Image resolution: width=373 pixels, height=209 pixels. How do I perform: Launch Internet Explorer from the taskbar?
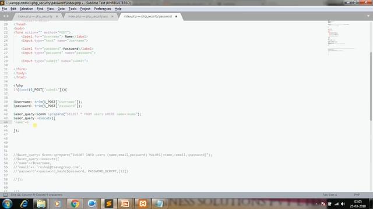pos(24,204)
